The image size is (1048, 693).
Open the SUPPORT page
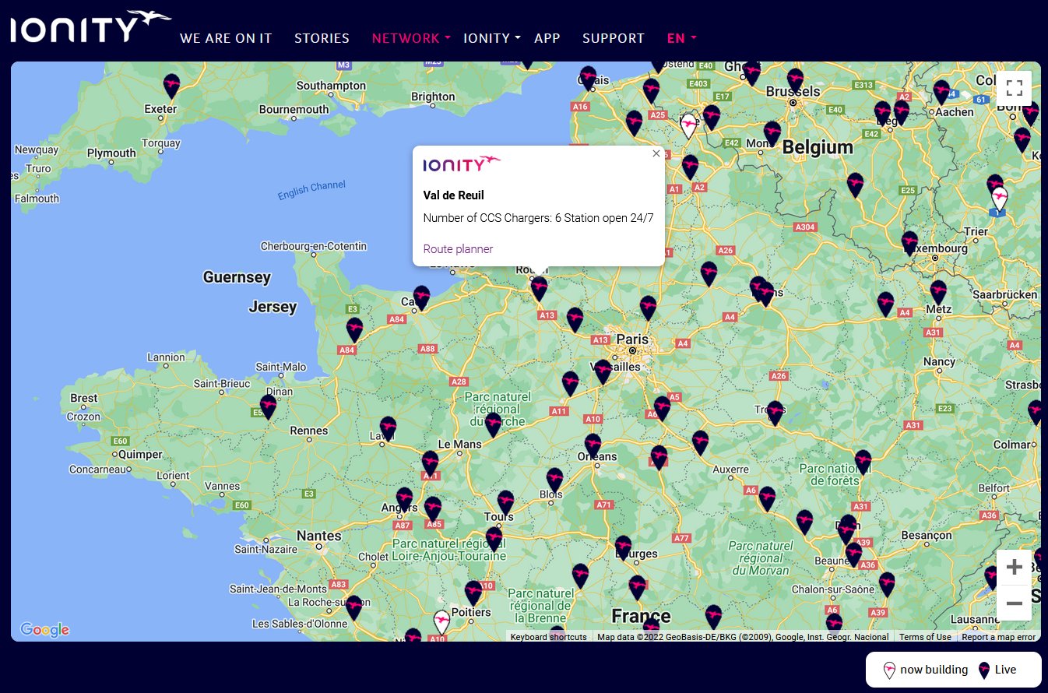614,38
